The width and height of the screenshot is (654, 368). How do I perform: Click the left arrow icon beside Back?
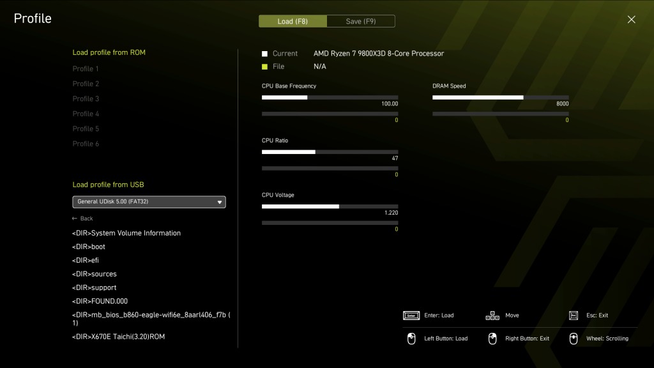pyautogui.click(x=75, y=218)
